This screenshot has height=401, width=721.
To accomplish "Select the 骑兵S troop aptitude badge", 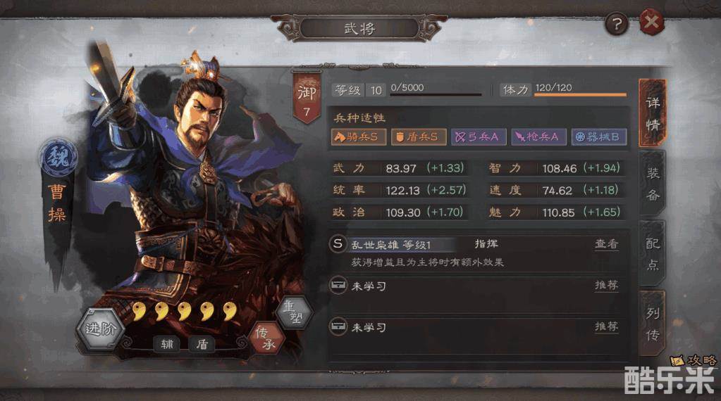I will (x=359, y=136).
